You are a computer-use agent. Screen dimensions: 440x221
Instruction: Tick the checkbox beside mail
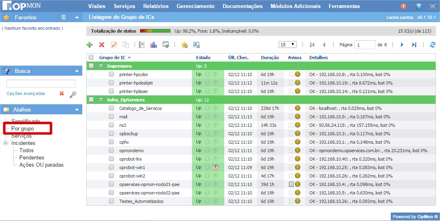coord(111,116)
